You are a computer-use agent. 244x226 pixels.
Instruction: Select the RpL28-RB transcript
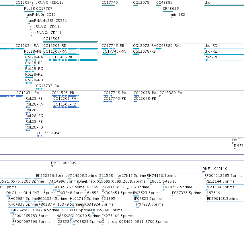[30, 54]
